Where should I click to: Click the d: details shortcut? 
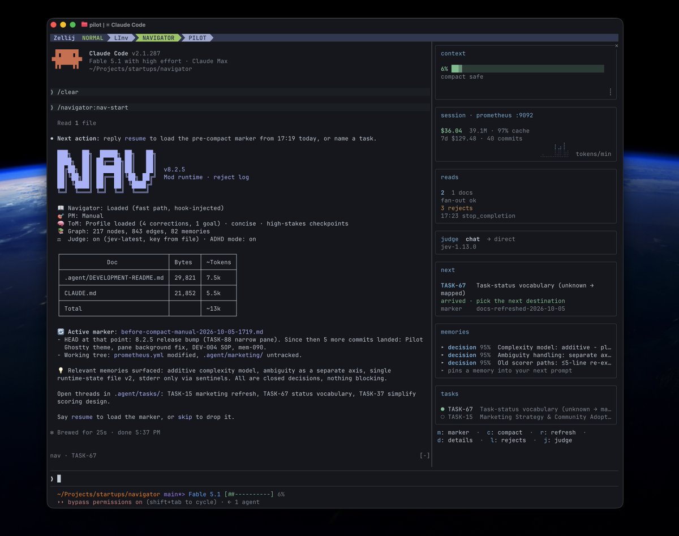click(455, 440)
